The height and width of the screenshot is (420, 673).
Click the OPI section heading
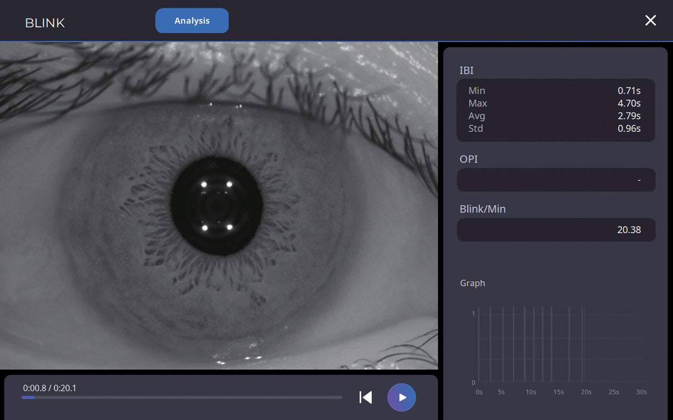(468, 159)
